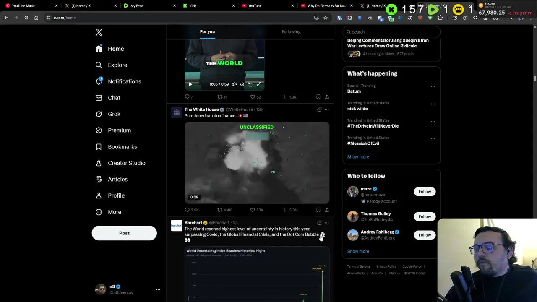Image resolution: width=537 pixels, height=302 pixels.
Task: Repost the top post with 11 reposts
Action: coord(222,97)
